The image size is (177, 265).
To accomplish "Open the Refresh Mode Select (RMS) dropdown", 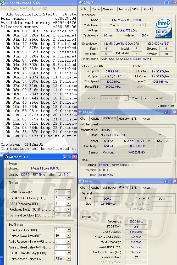I will (69, 259).
